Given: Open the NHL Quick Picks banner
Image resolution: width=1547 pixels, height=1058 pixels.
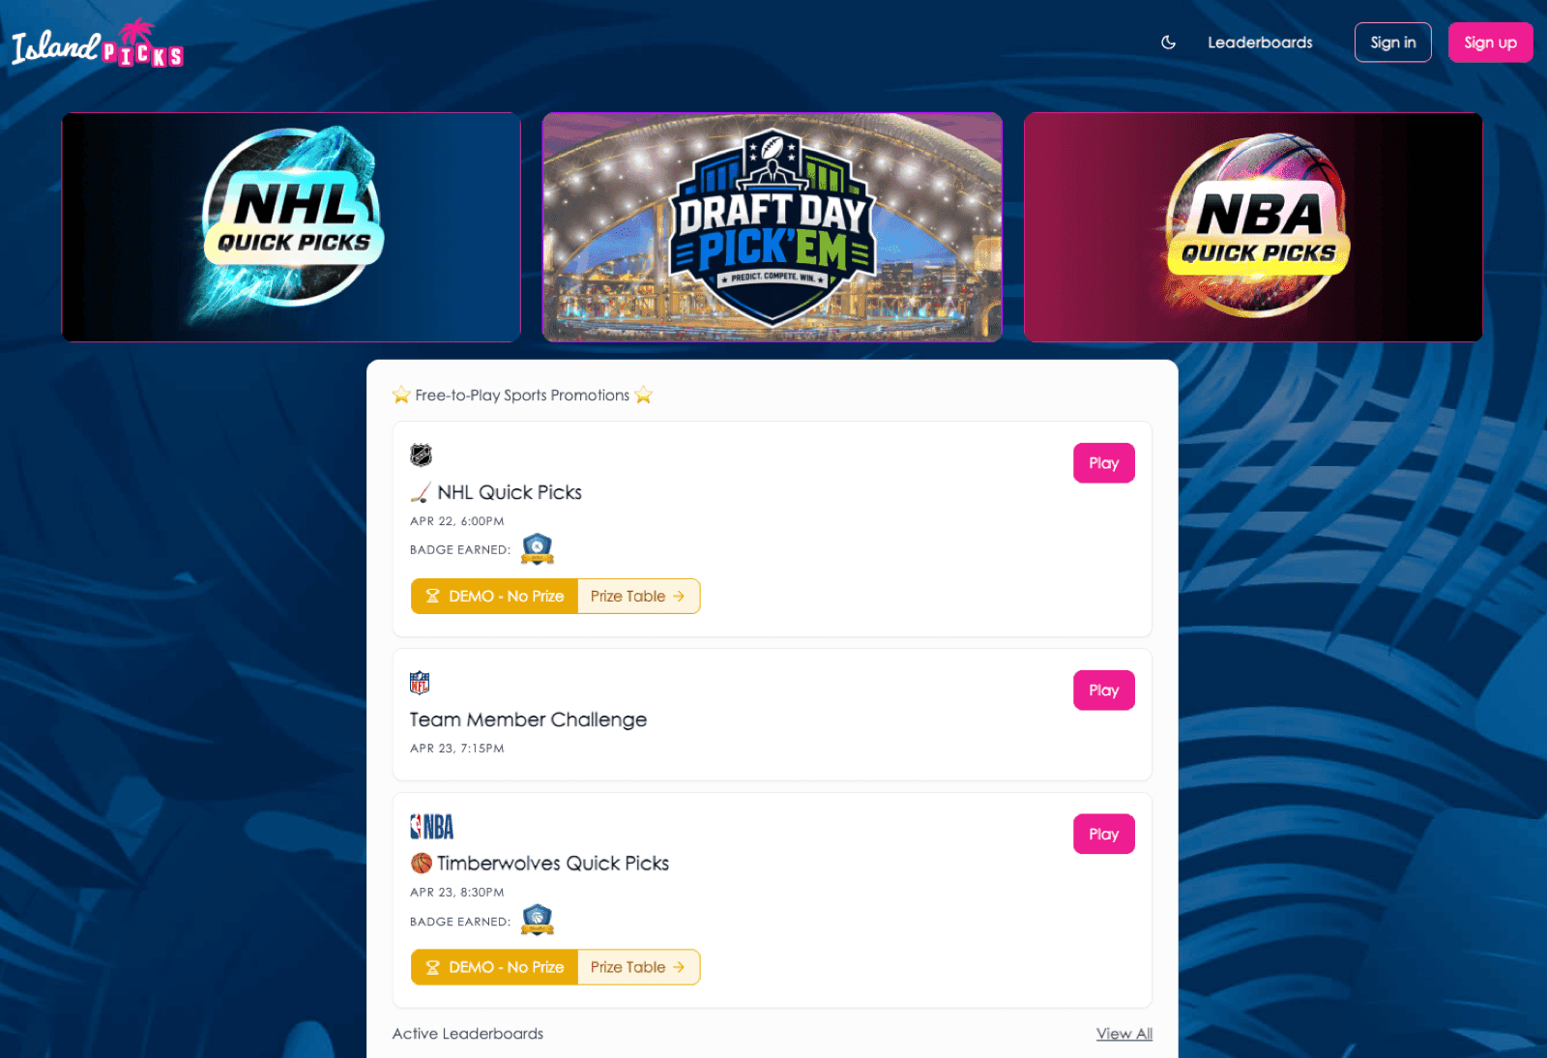Looking at the screenshot, I should point(291,227).
